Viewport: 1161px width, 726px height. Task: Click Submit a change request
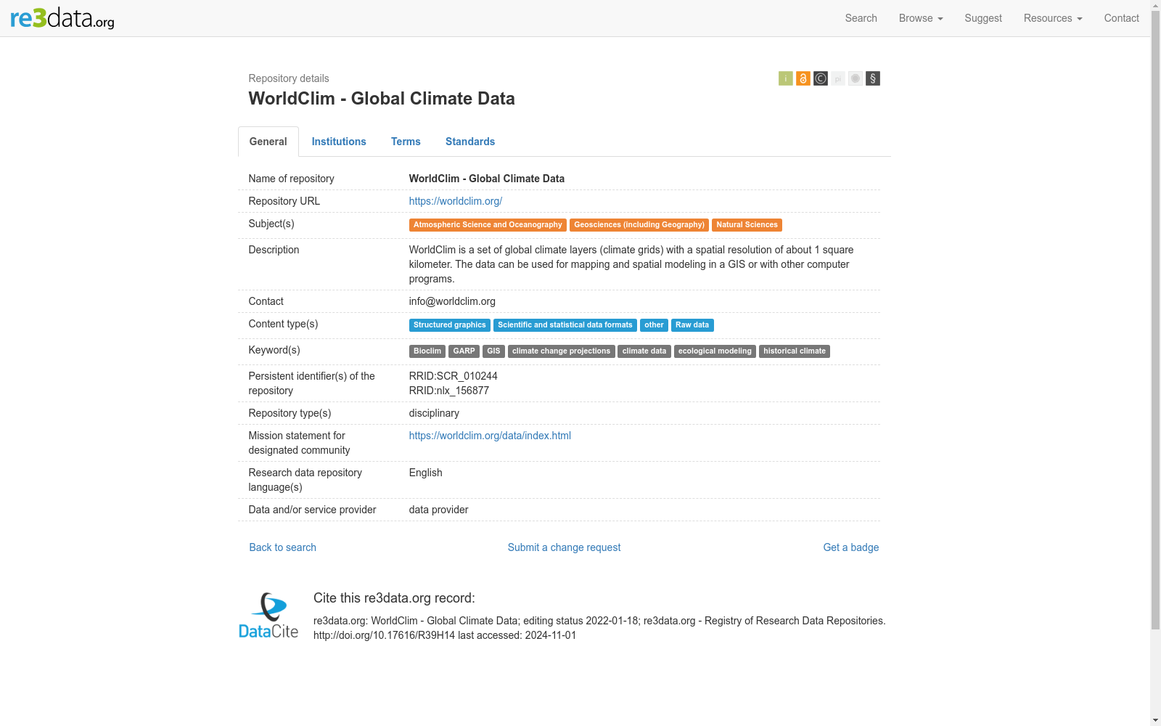[x=564, y=547]
